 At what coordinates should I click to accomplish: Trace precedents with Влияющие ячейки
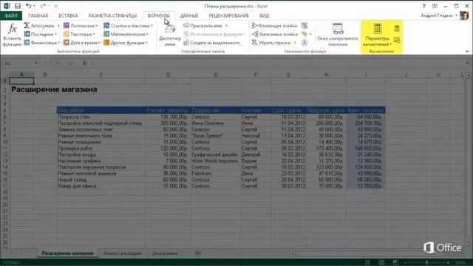coord(274,26)
